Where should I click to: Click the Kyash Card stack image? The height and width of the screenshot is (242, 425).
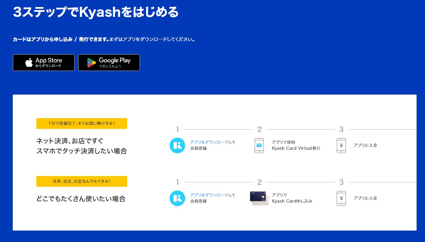259,198
